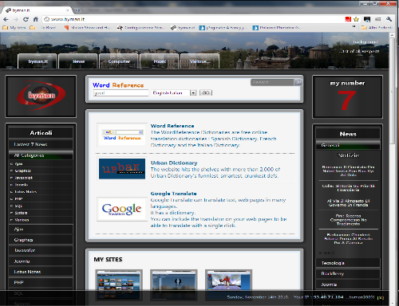Expand the Ajax category in Articoli
Image resolution: width=399 pixels, height=306 pixels.
41,229
